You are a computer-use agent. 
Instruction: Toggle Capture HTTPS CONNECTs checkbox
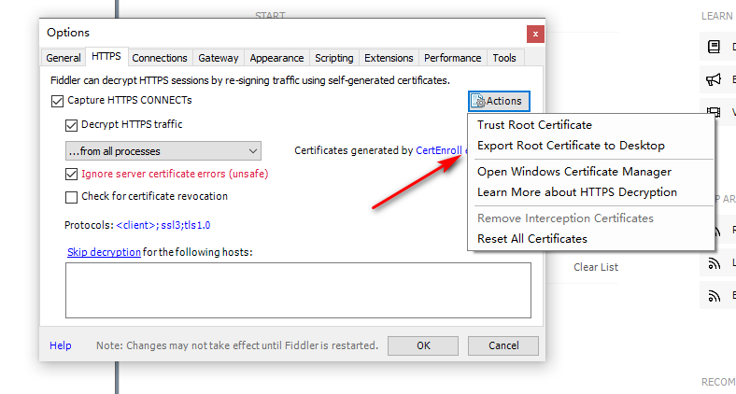[x=57, y=101]
